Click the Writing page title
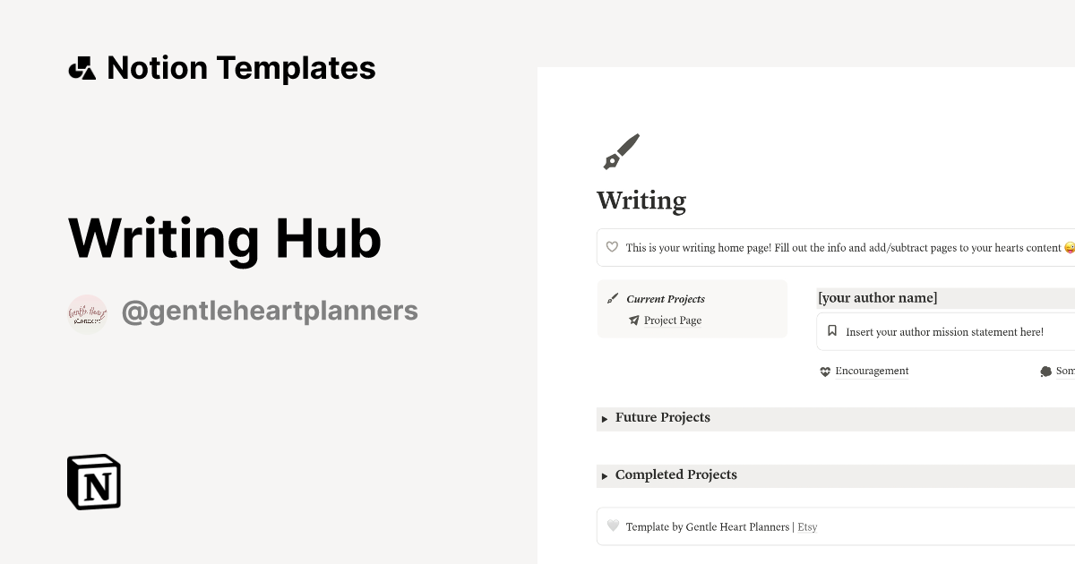The height and width of the screenshot is (564, 1075). pyautogui.click(x=641, y=201)
